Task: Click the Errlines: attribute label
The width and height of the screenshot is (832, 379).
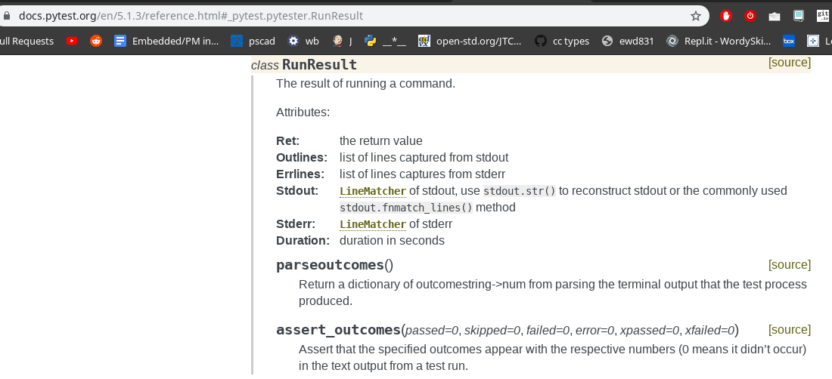Action: coord(300,174)
